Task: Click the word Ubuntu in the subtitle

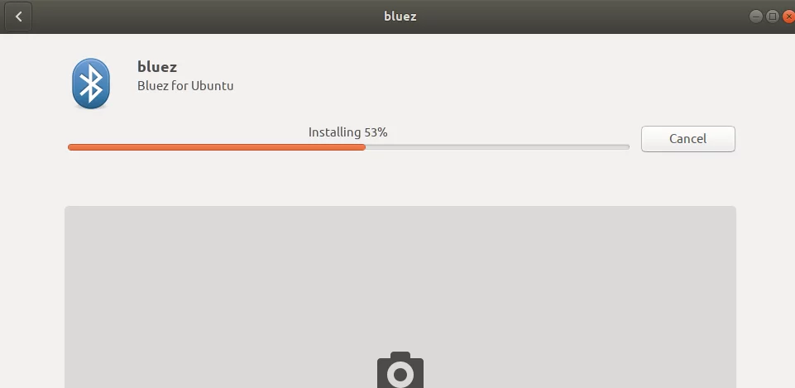Action: tap(213, 85)
